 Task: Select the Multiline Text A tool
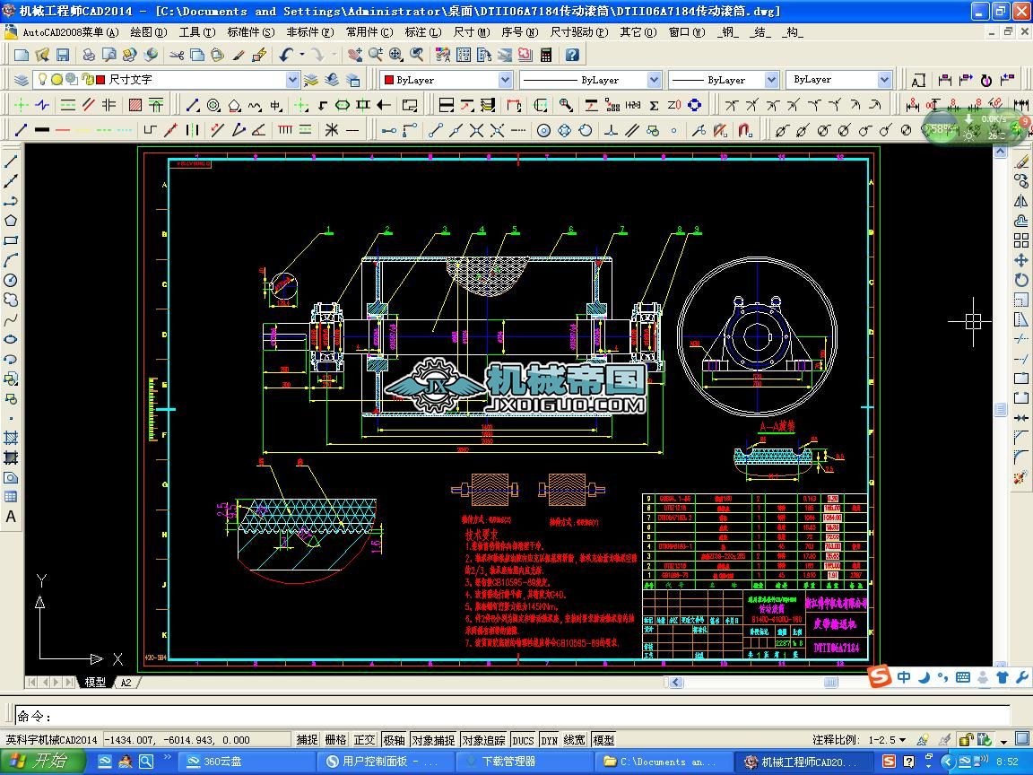[x=11, y=517]
